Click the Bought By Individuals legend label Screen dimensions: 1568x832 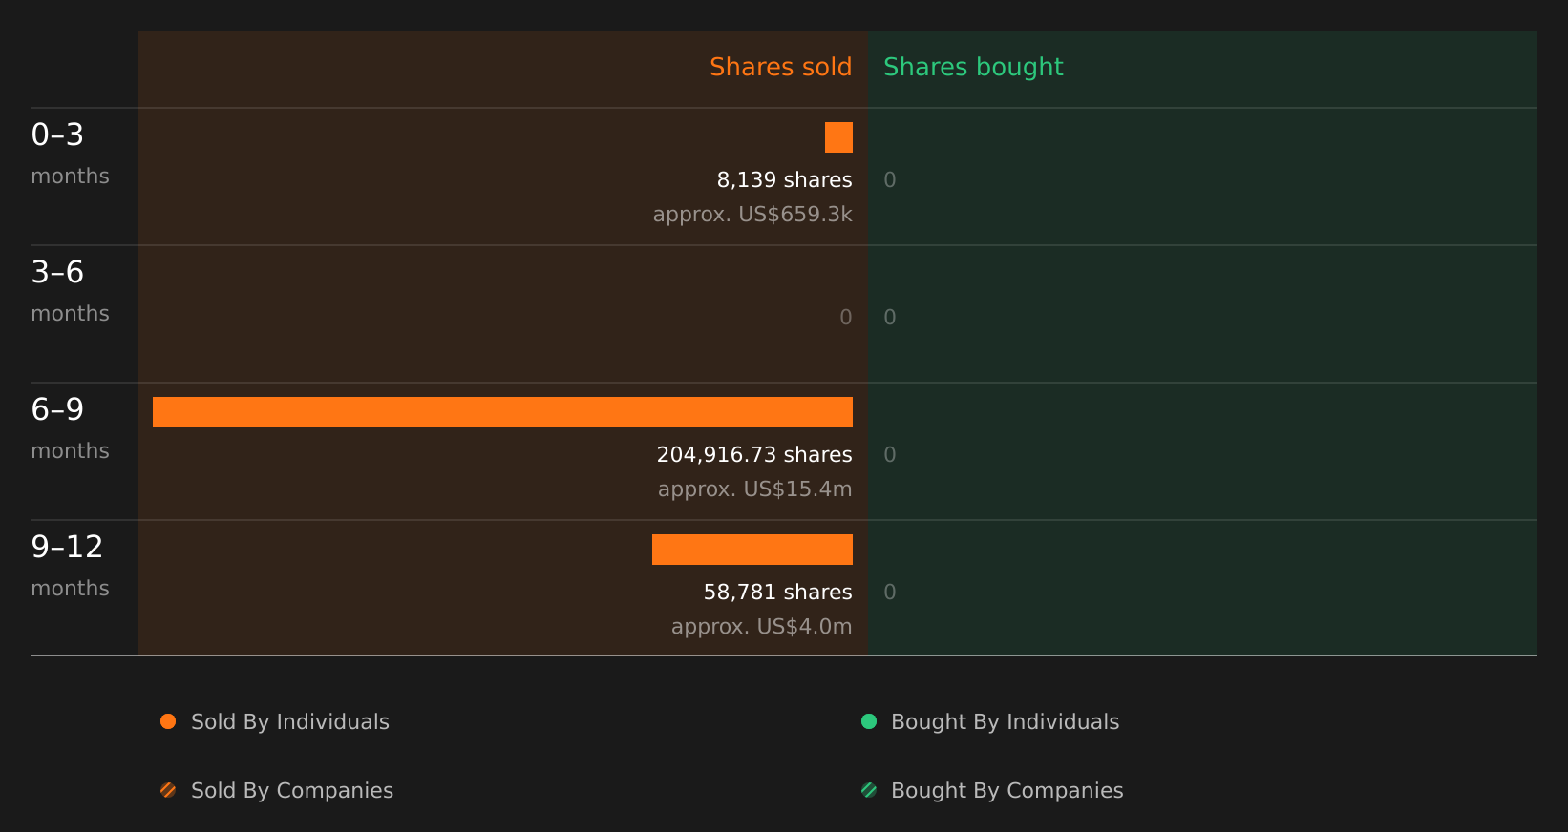[x=1005, y=721]
